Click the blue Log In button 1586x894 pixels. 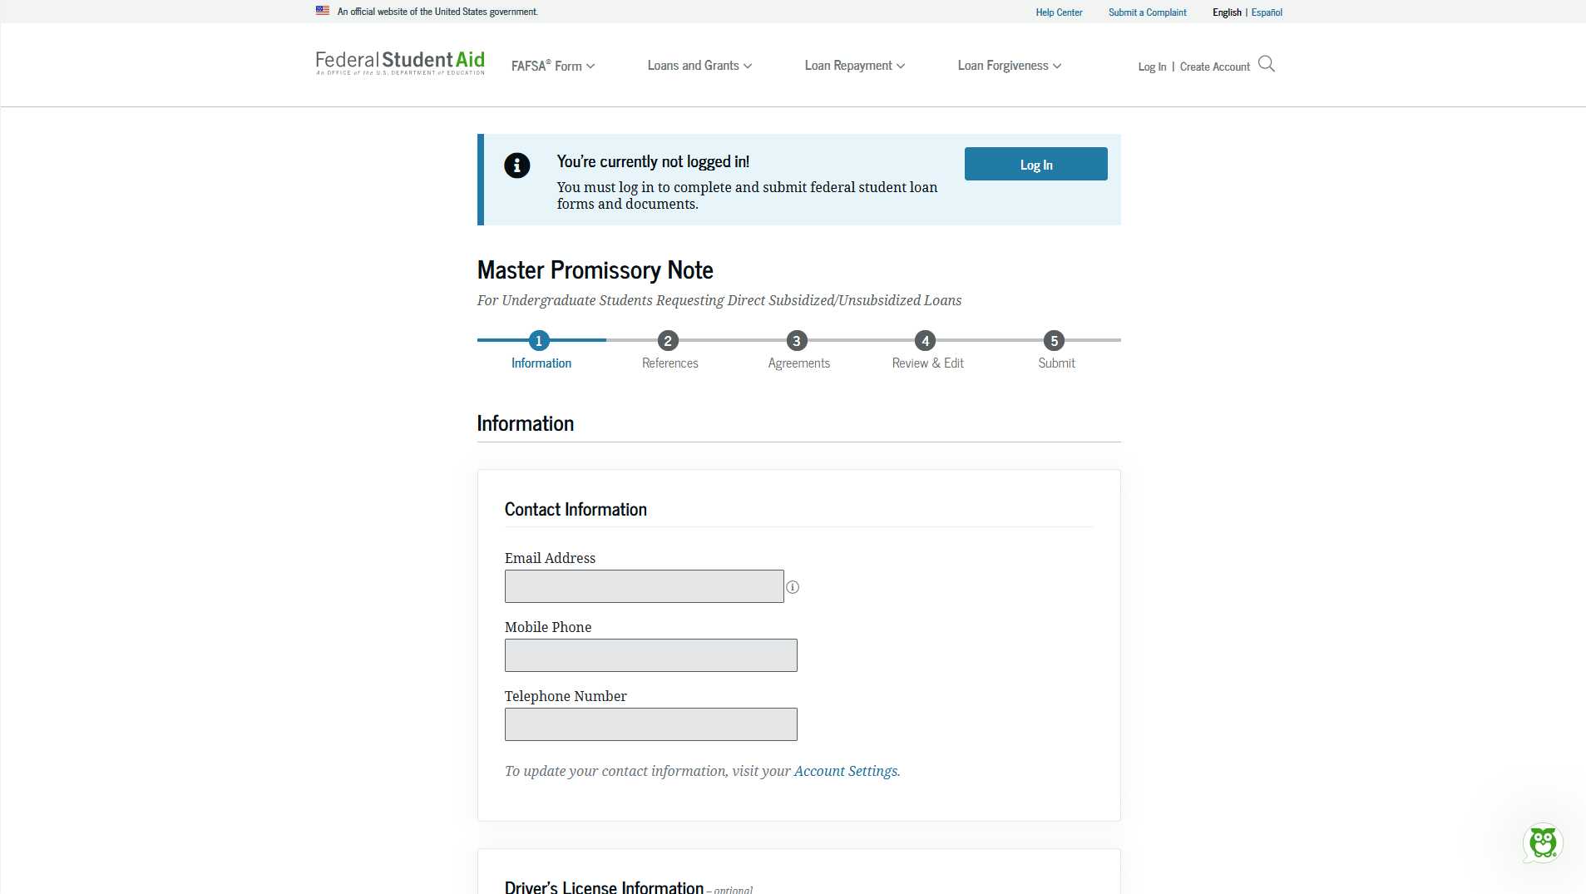tap(1035, 164)
